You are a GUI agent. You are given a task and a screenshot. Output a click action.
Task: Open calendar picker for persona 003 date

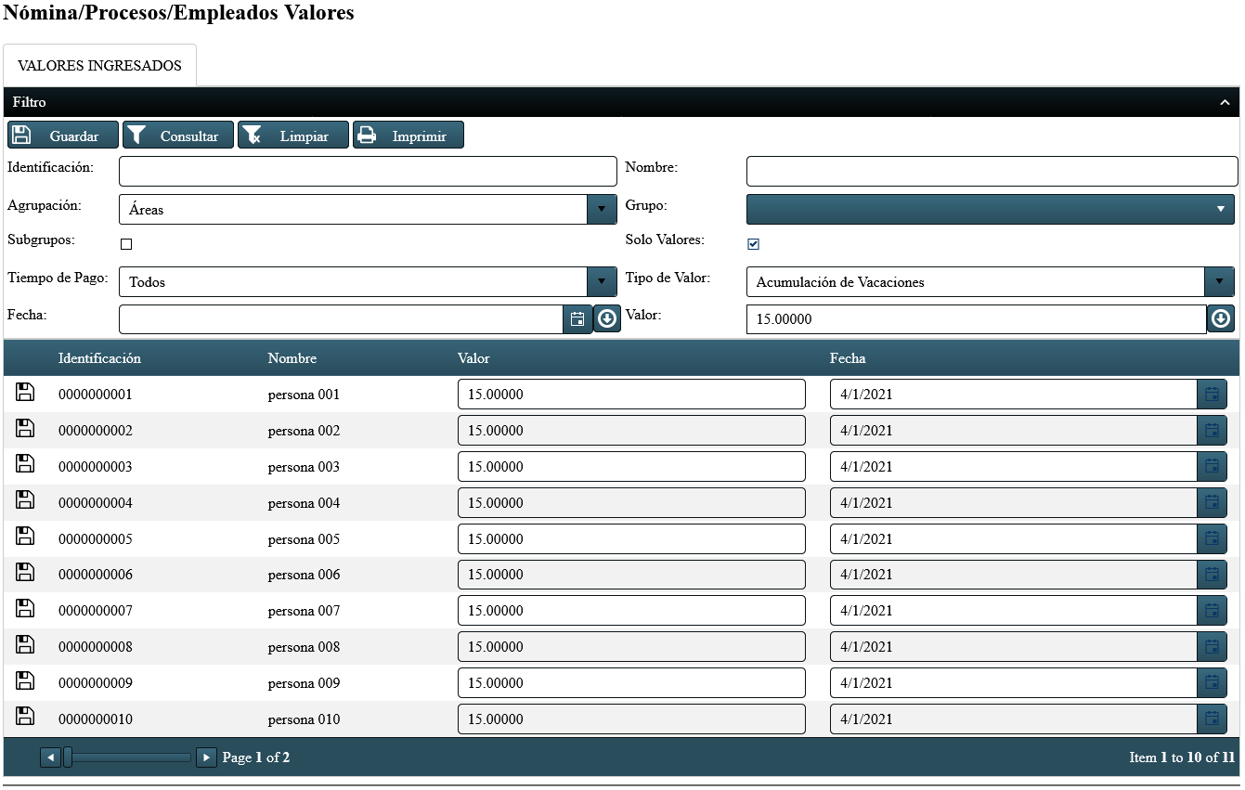pyautogui.click(x=1212, y=467)
